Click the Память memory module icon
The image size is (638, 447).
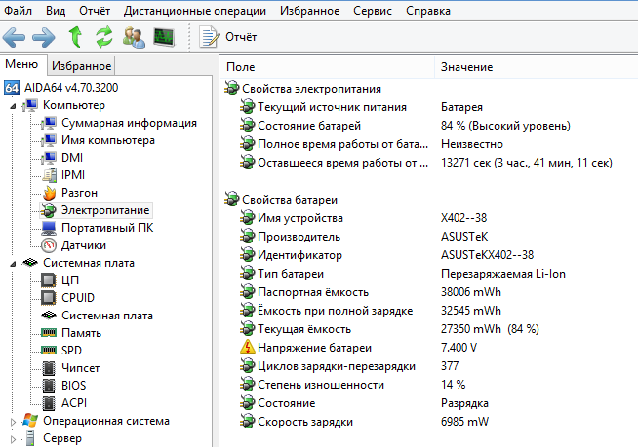(x=49, y=333)
